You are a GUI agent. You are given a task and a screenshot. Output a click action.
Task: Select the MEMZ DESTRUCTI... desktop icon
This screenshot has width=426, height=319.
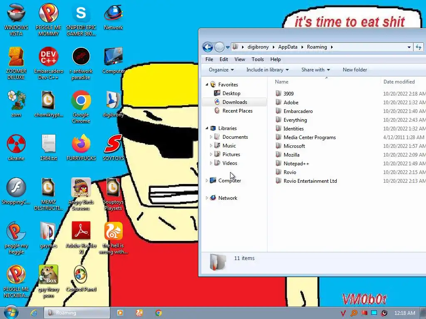coord(48,194)
